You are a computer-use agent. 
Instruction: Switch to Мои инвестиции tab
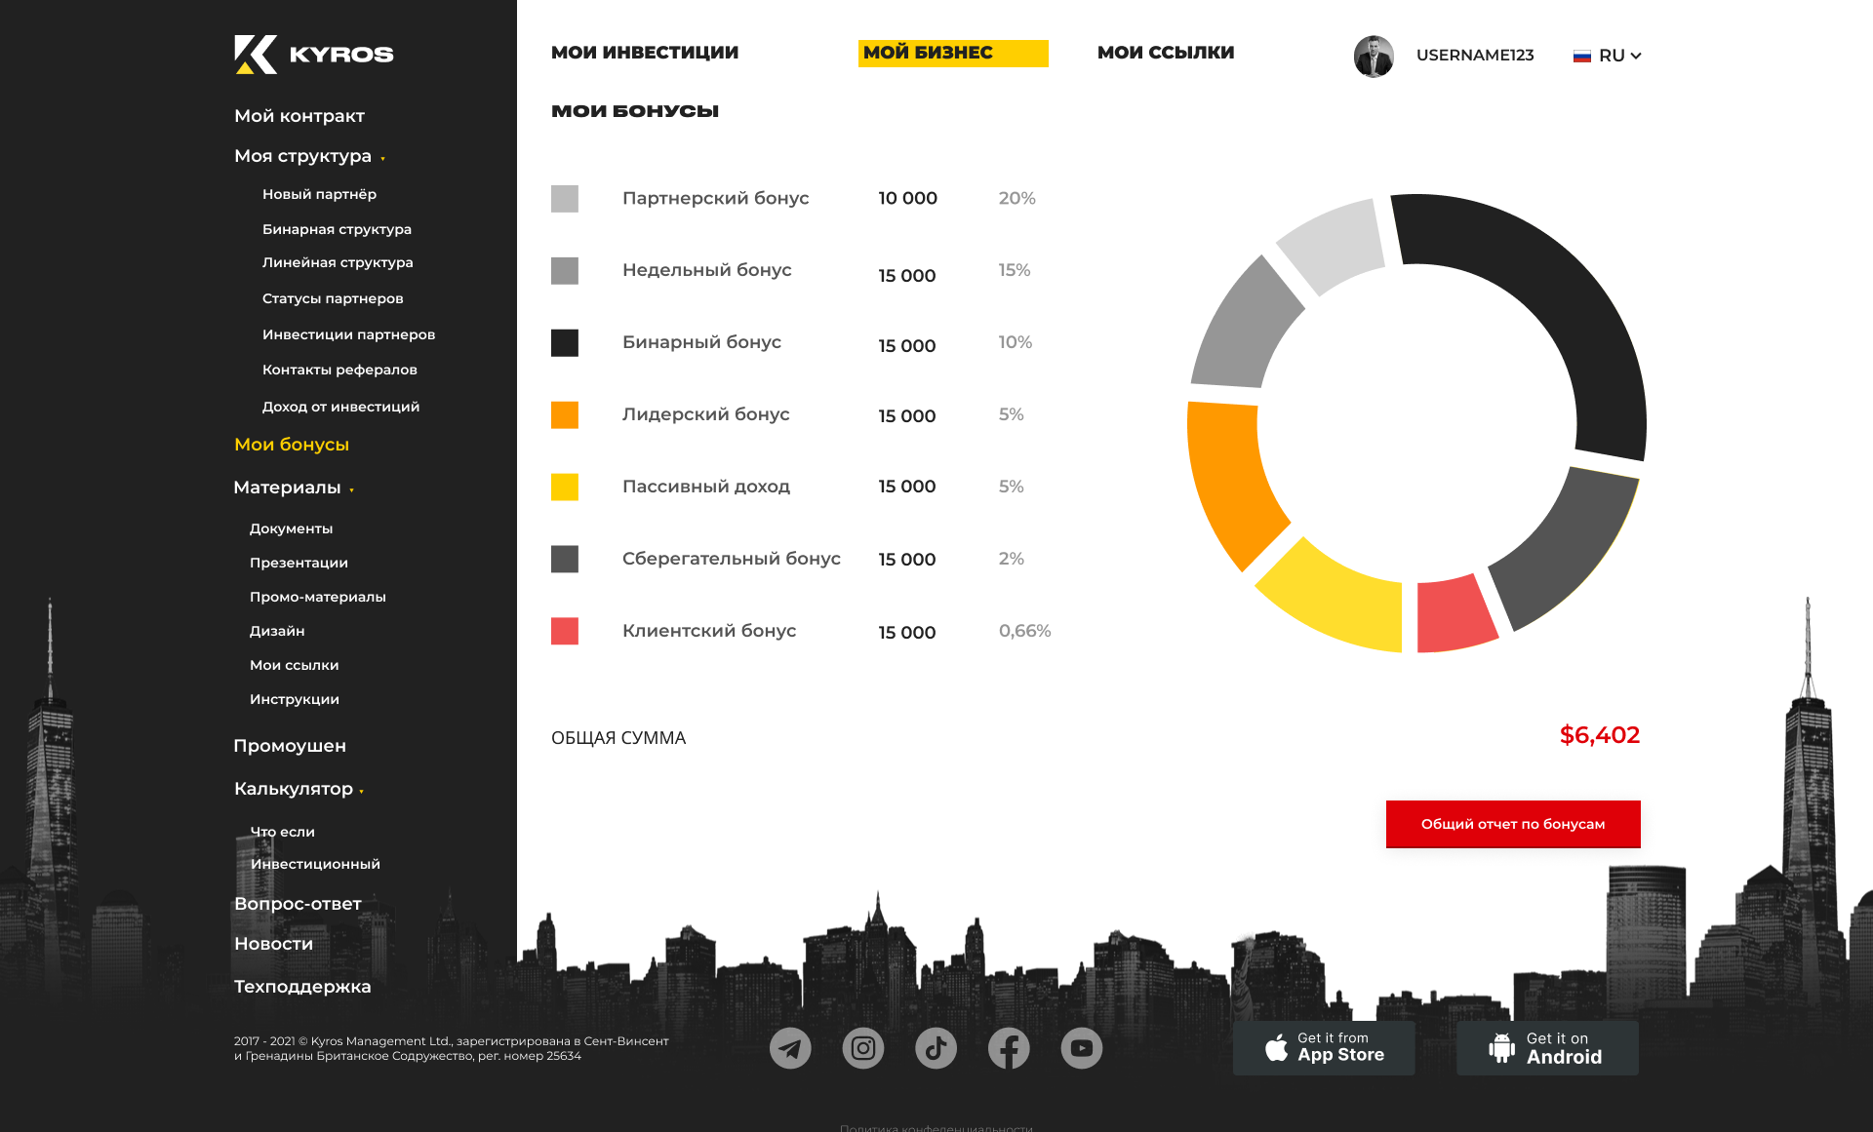tap(645, 53)
